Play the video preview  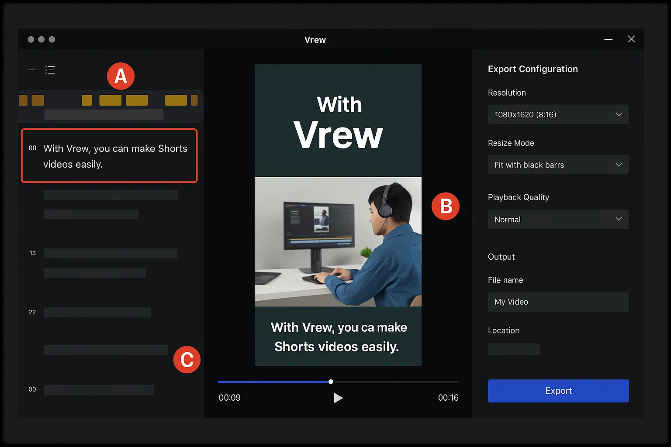pos(338,398)
